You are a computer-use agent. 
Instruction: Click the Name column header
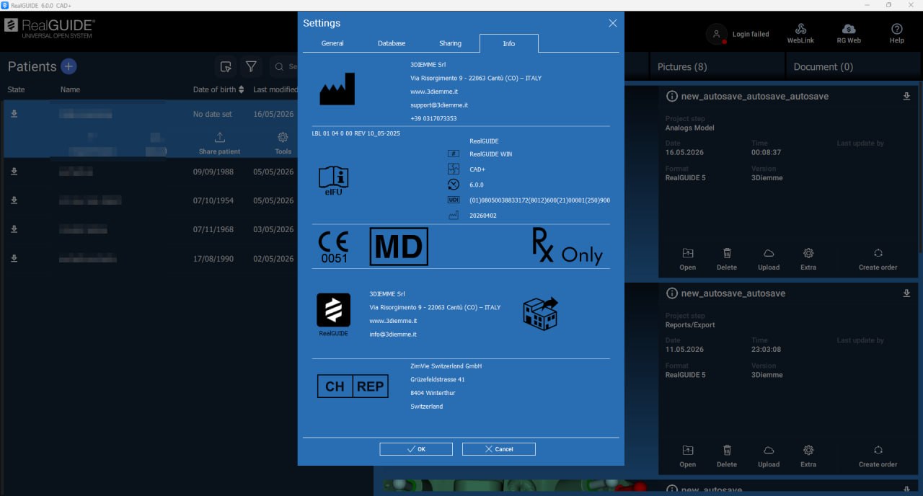pyautogui.click(x=70, y=89)
